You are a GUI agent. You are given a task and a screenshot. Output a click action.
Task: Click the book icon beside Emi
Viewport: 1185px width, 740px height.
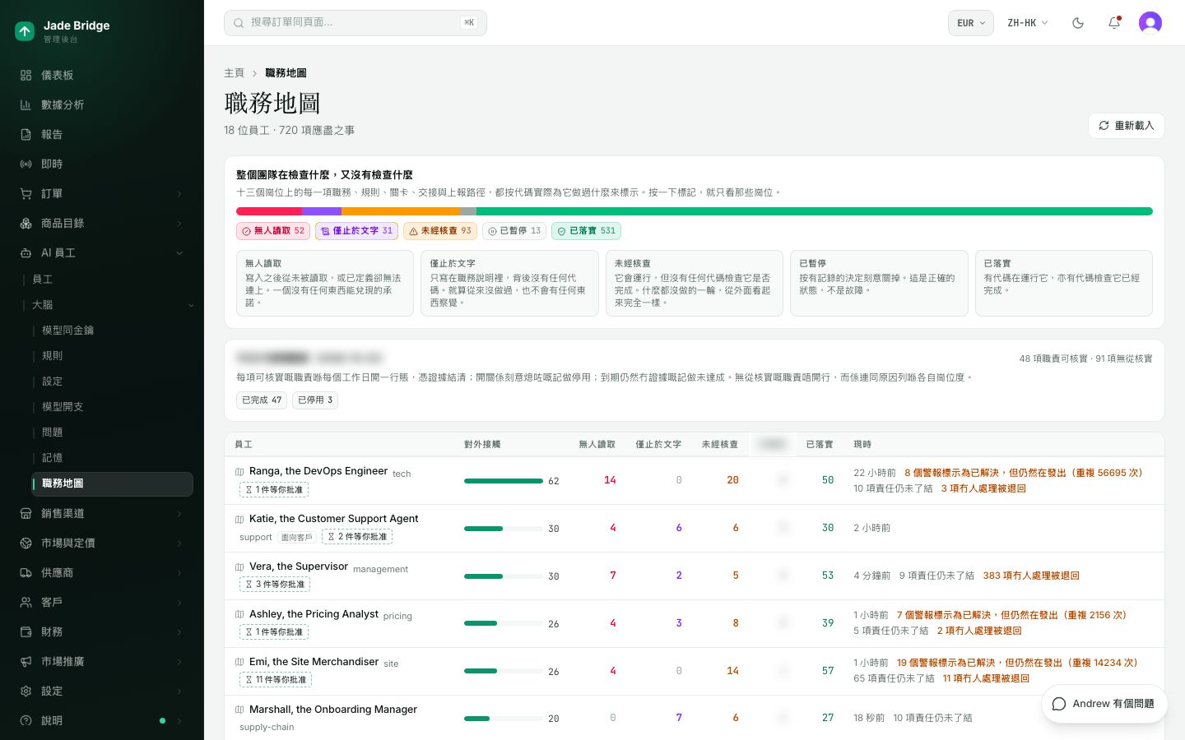239,663
